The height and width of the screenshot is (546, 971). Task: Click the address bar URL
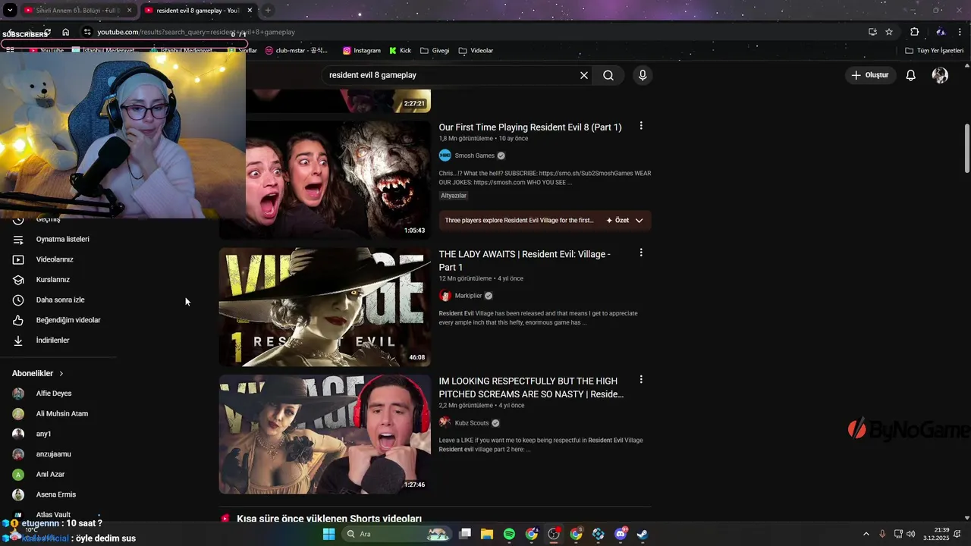point(196,32)
